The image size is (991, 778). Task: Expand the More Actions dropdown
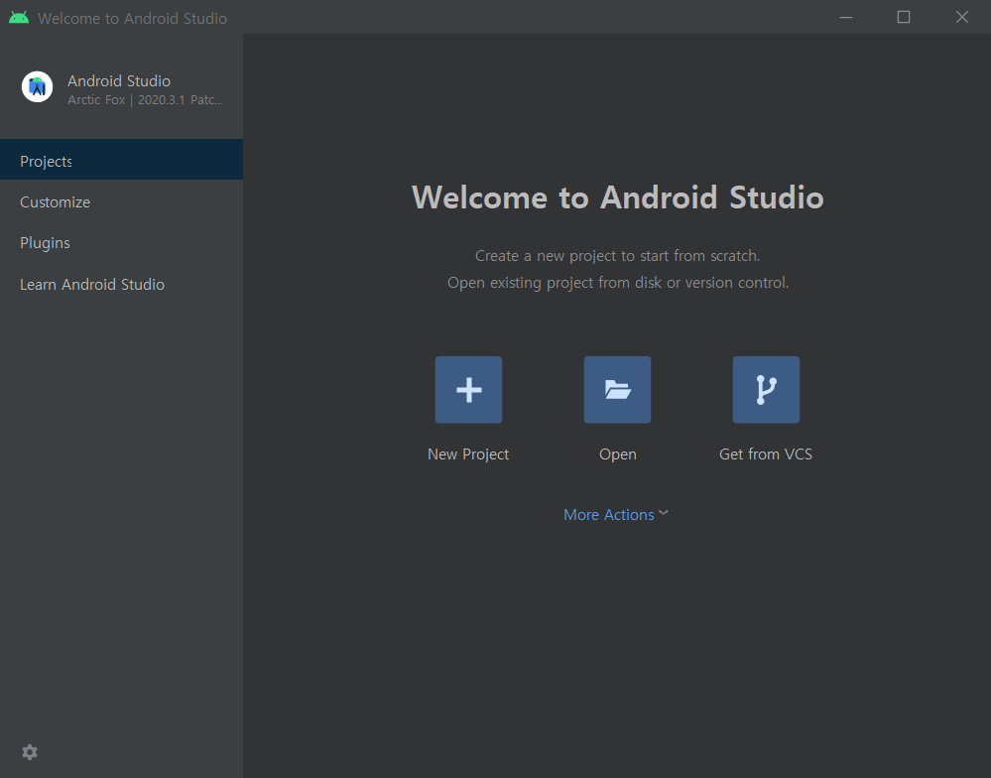pos(616,514)
